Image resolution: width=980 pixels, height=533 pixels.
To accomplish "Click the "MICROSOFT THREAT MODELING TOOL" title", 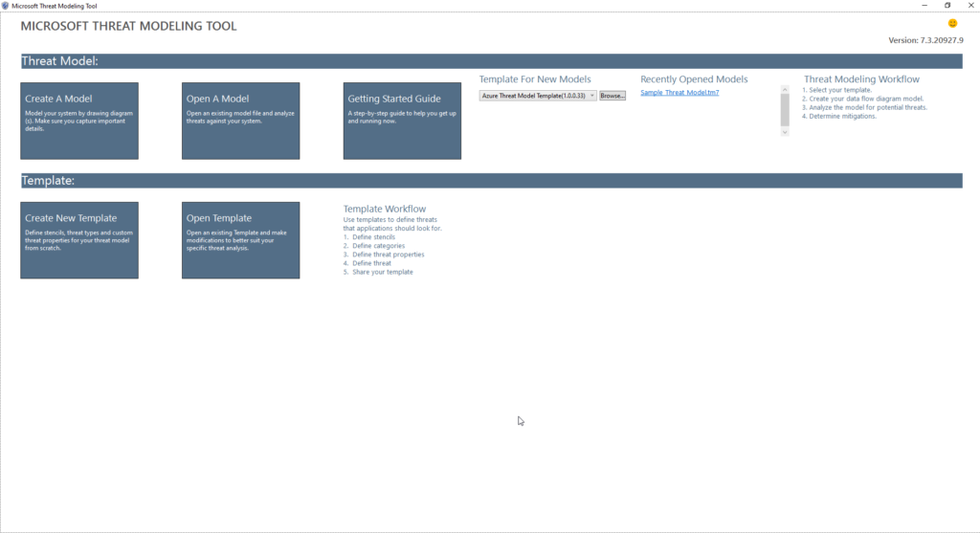I will click(x=129, y=26).
